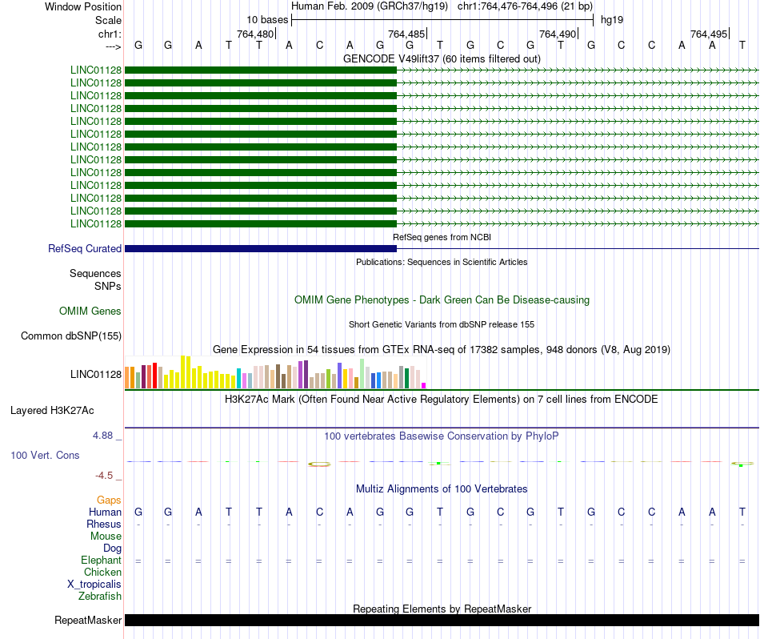Click the Human alignment row label
Screen dimensions: 760x639
coord(105,512)
